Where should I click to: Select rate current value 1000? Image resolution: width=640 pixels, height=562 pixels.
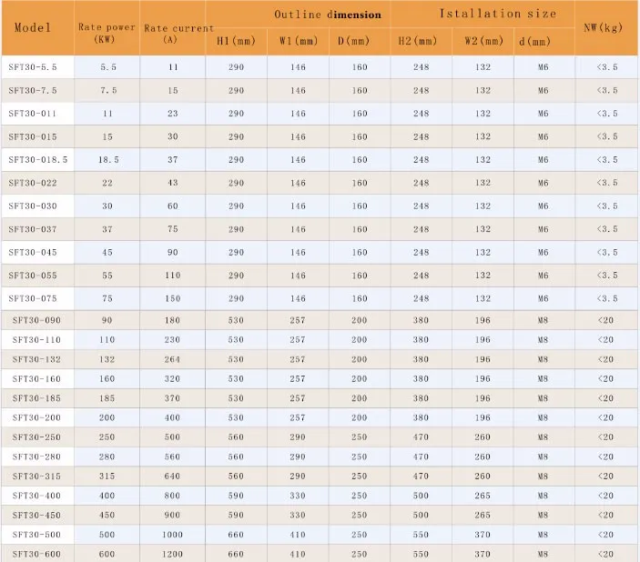(172, 535)
